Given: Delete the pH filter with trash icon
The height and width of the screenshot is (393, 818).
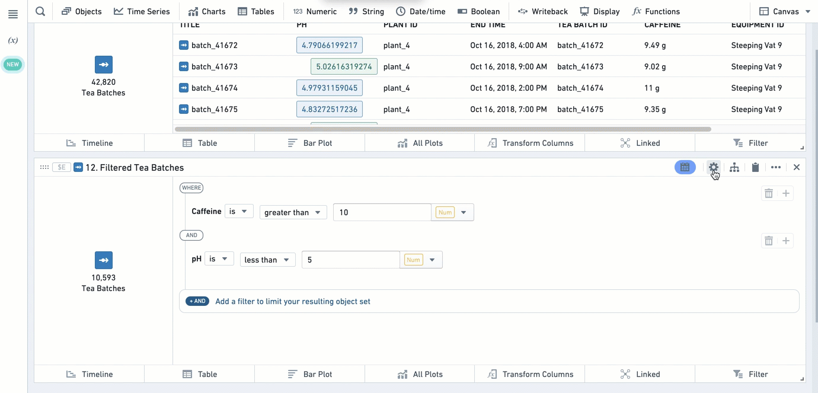Looking at the screenshot, I should click(x=768, y=241).
